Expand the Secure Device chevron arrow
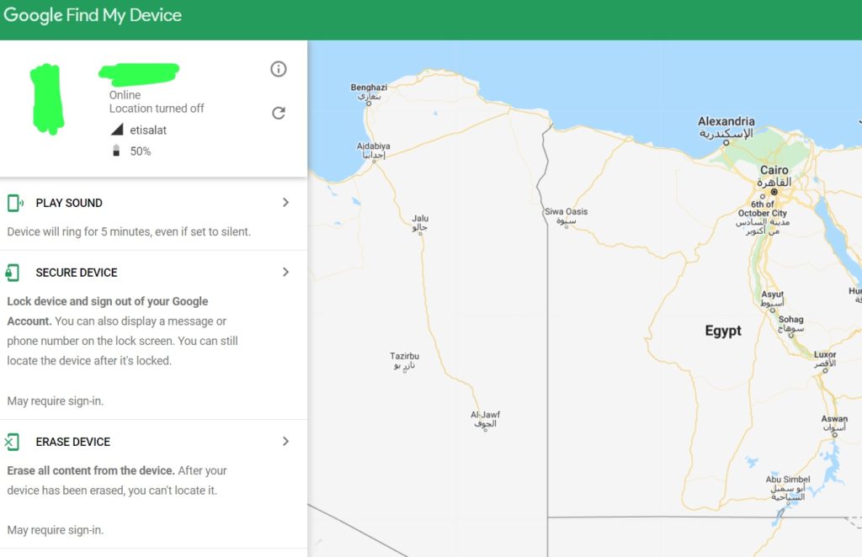This screenshot has width=862, height=557. [285, 273]
